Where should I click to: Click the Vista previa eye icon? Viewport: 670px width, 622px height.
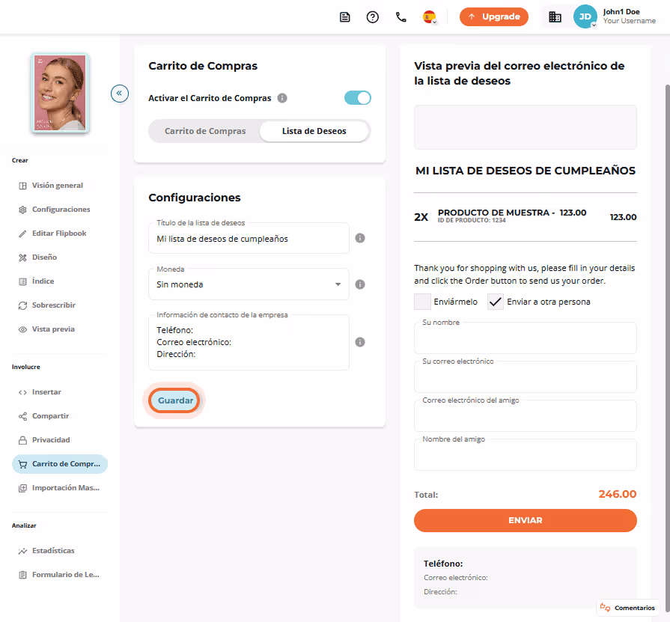click(x=22, y=329)
